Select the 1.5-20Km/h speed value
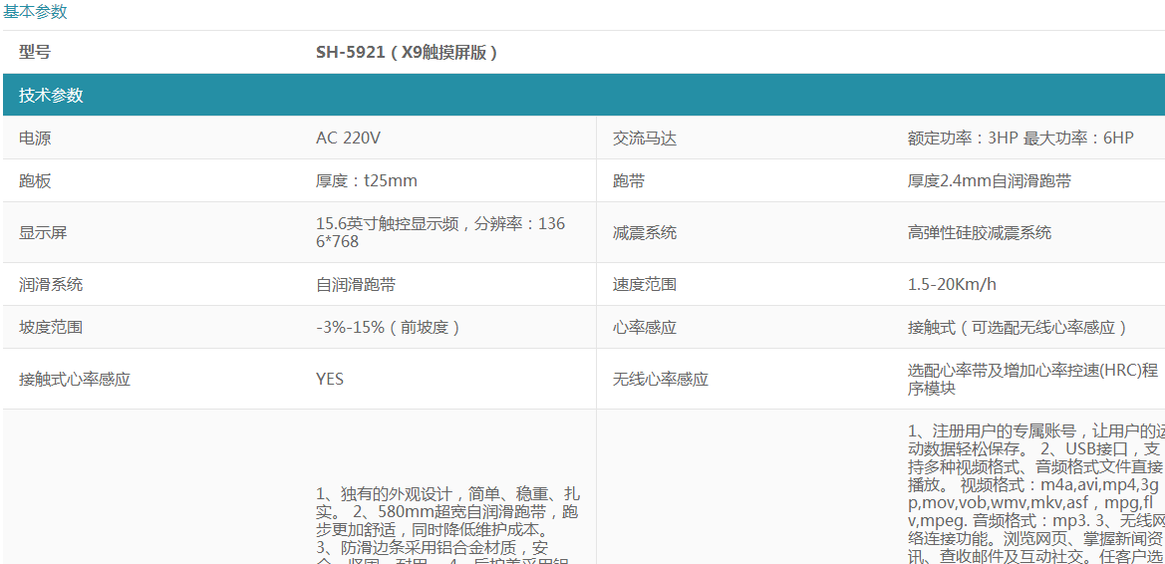The height and width of the screenshot is (564, 1165). pos(952,285)
